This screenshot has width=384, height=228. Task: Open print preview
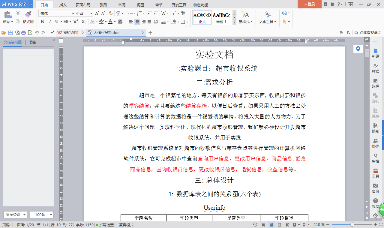[x=30, y=33]
